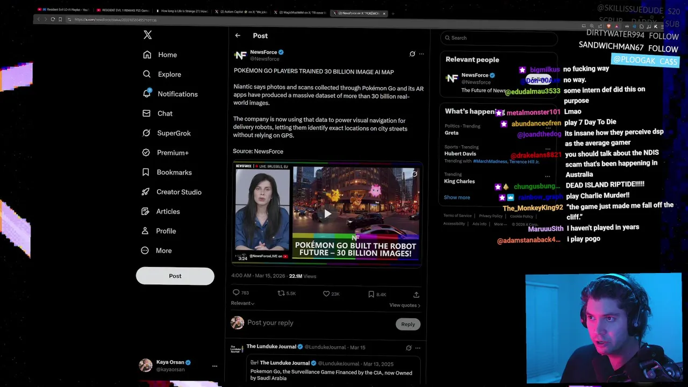The height and width of the screenshot is (387, 688).
Task: Click the Cookie Policy footer link
Action: [x=521, y=216]
